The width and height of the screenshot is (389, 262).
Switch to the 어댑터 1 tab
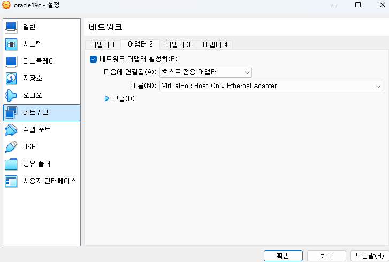(x=102, y=44)
